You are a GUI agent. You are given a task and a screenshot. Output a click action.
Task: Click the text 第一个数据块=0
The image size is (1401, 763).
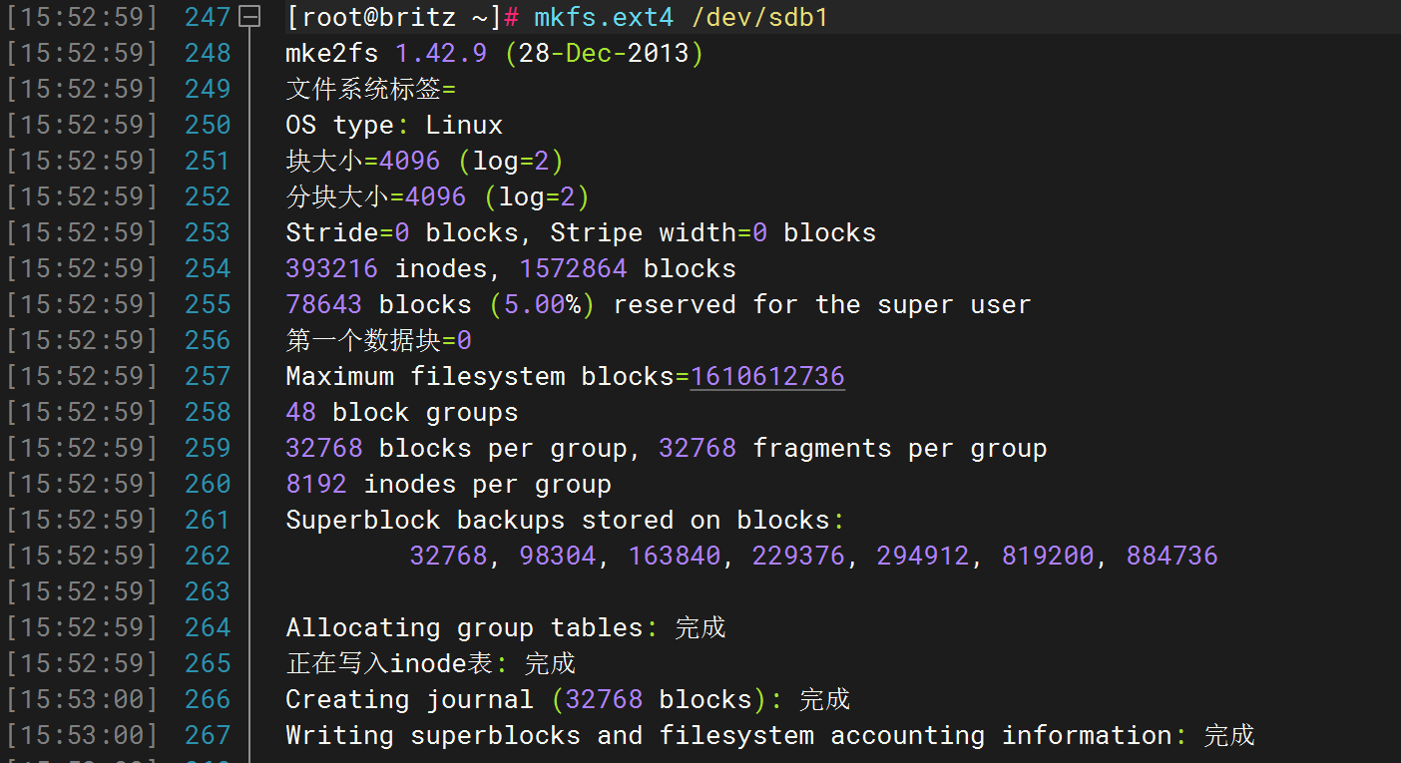coord(378,340)
